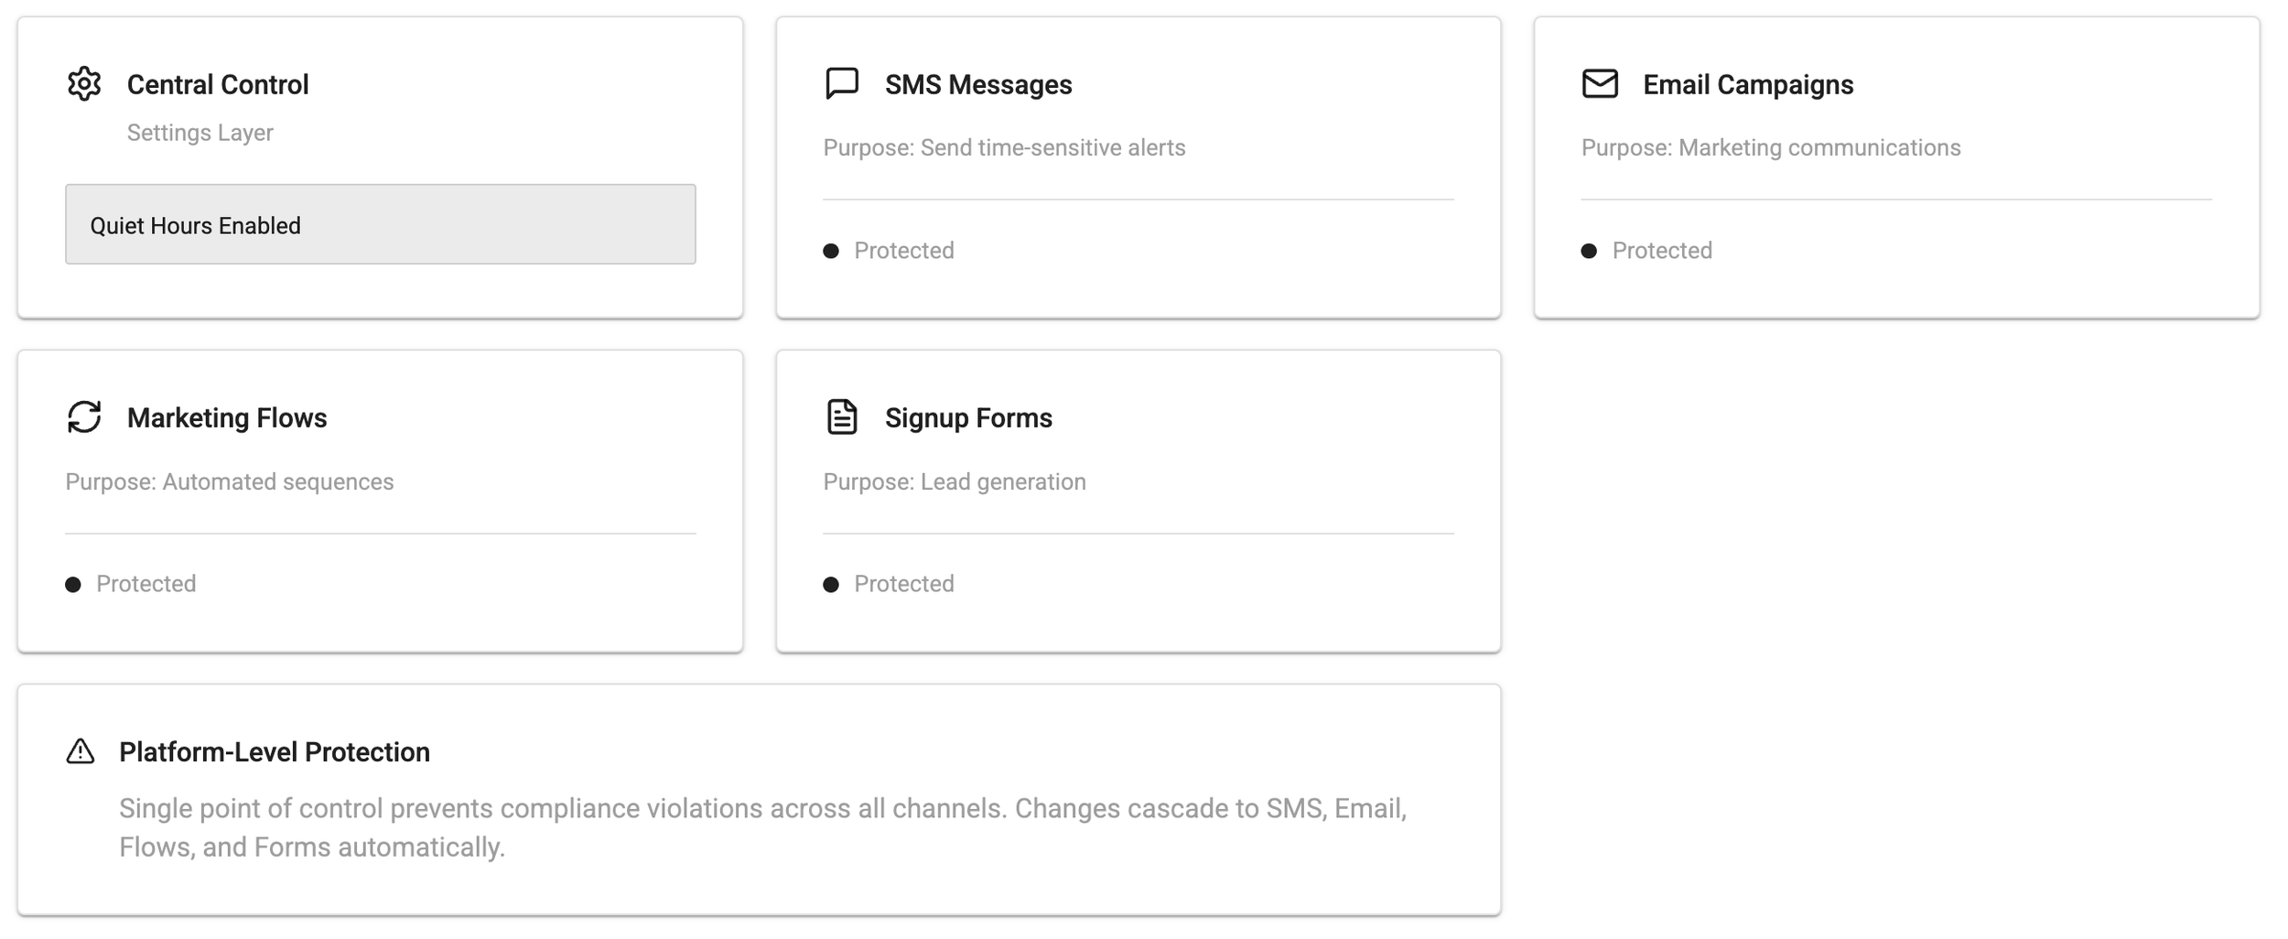The width and height of the screenshot is (2288, 939).
Task: Select the Quiet Hours Enabled box
Action: pos(380,224)
